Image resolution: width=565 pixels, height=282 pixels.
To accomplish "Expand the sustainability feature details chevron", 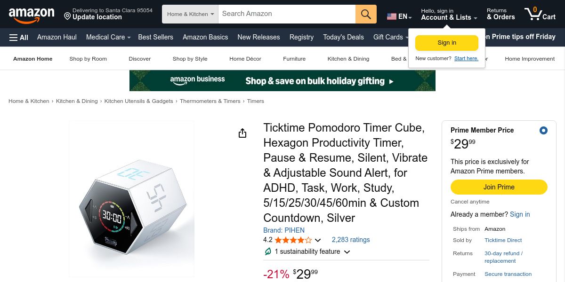I will coord(347,252).
